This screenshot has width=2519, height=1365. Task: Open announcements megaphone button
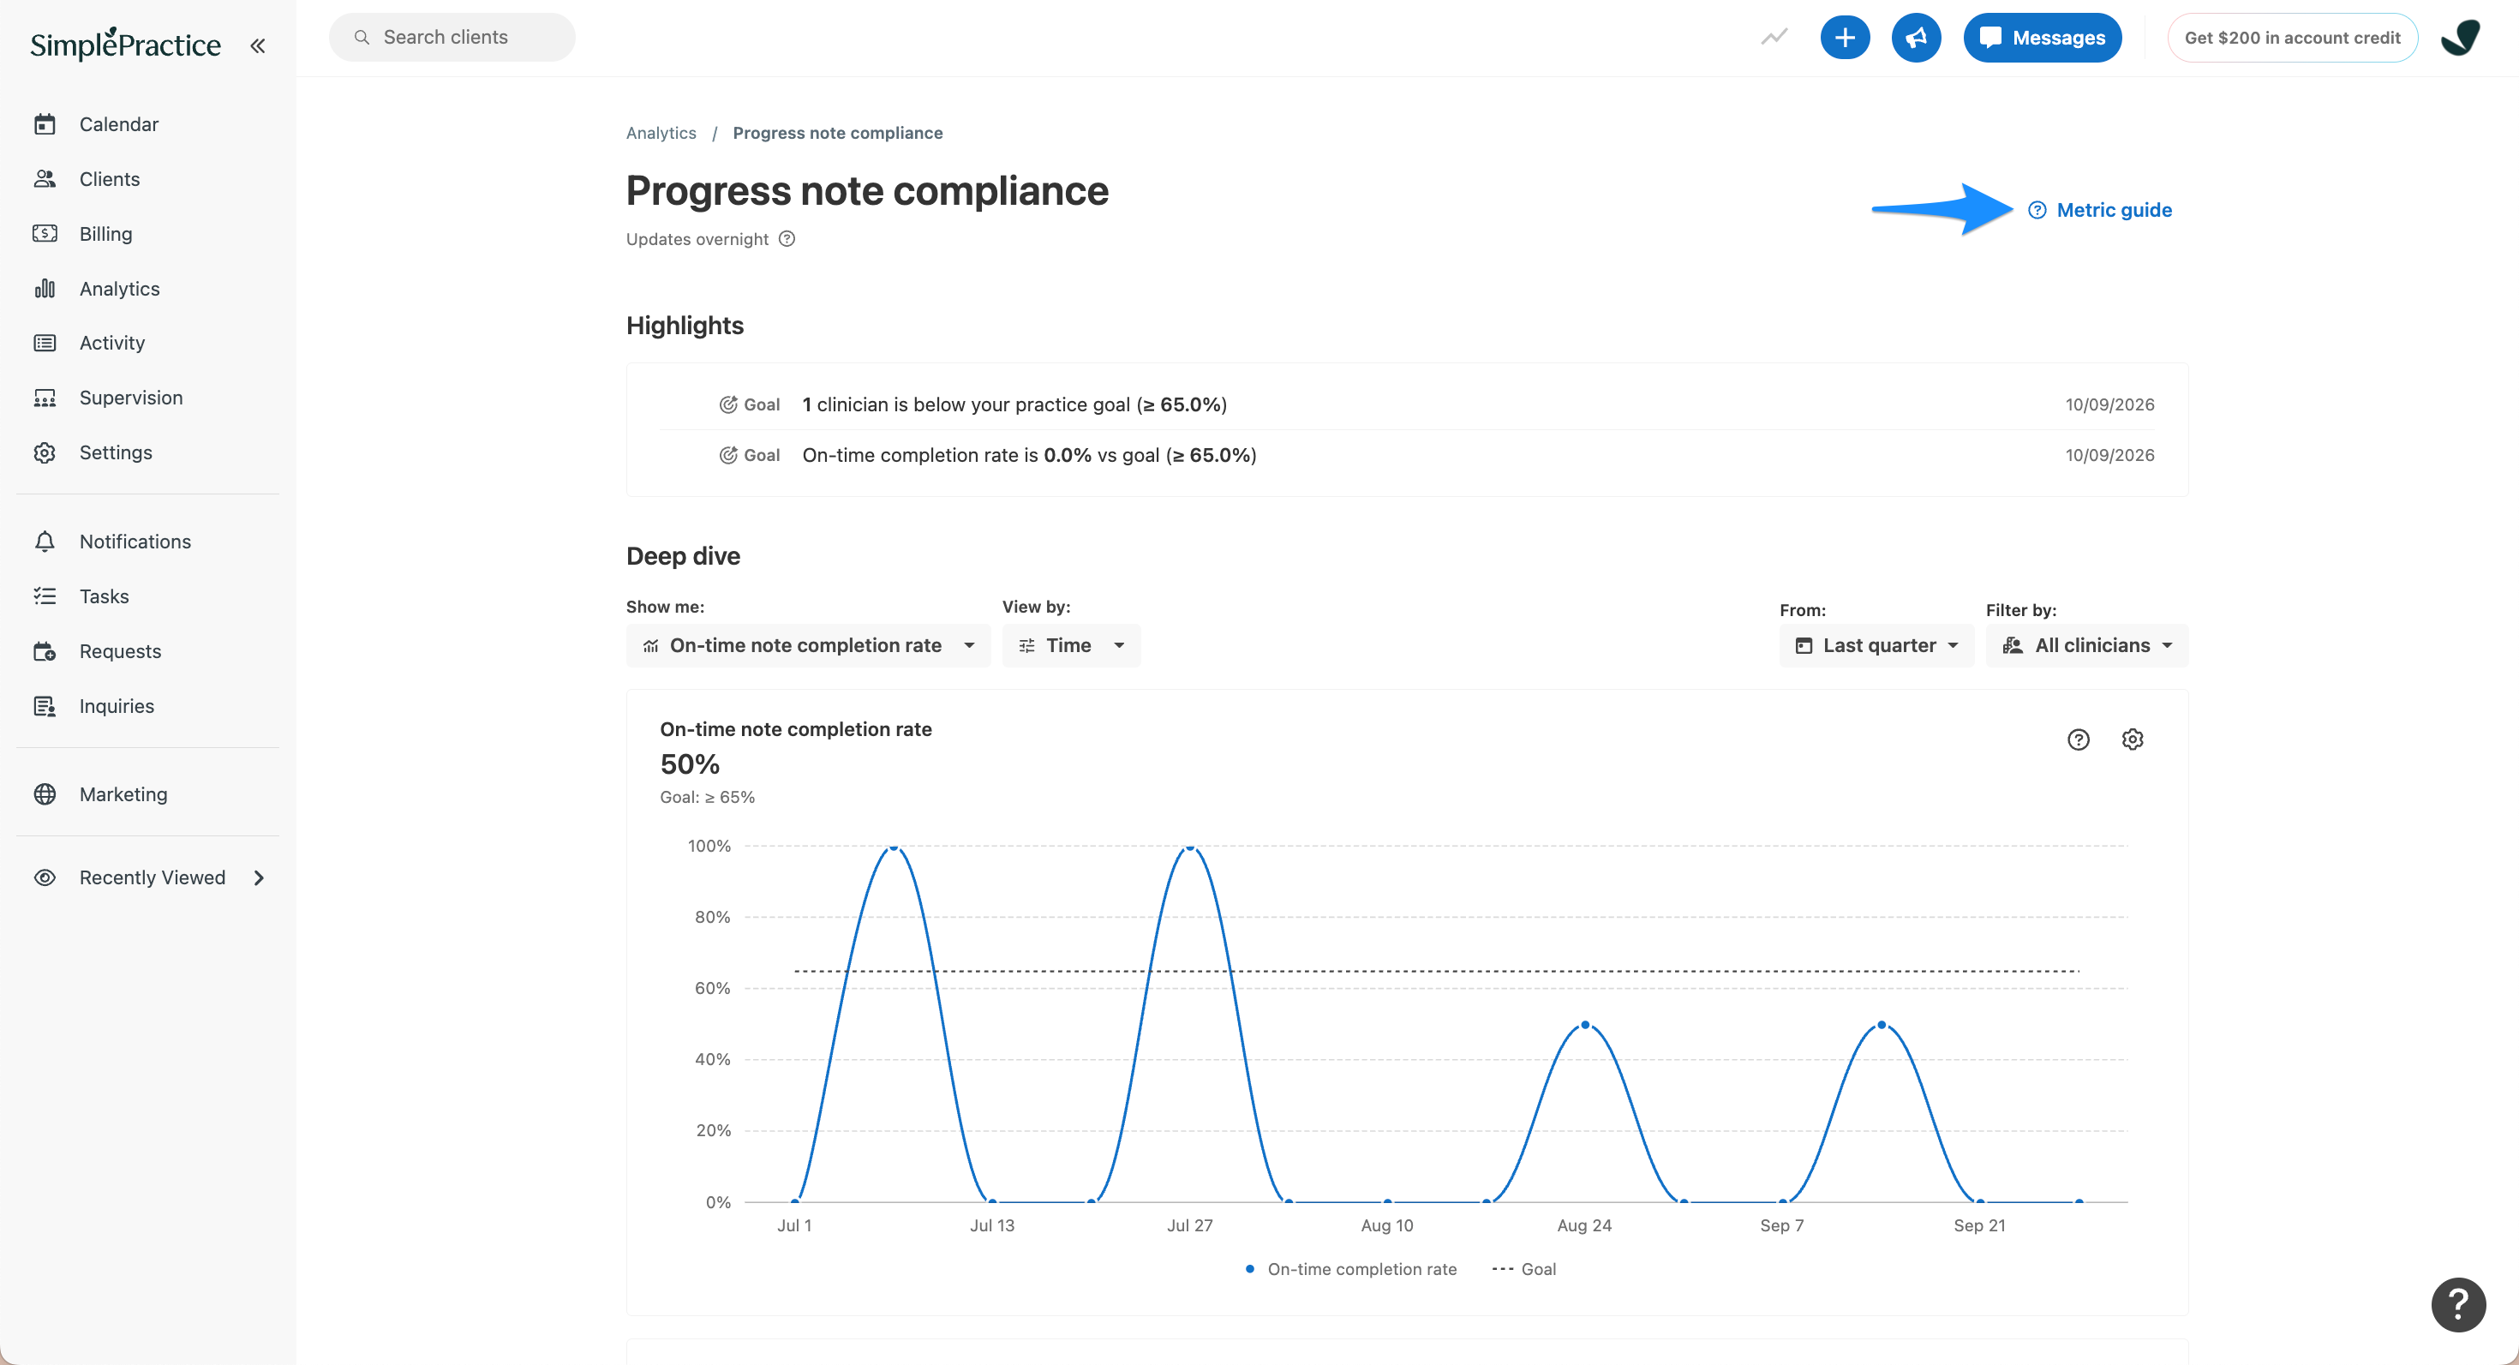click(x=1916, y=37)
